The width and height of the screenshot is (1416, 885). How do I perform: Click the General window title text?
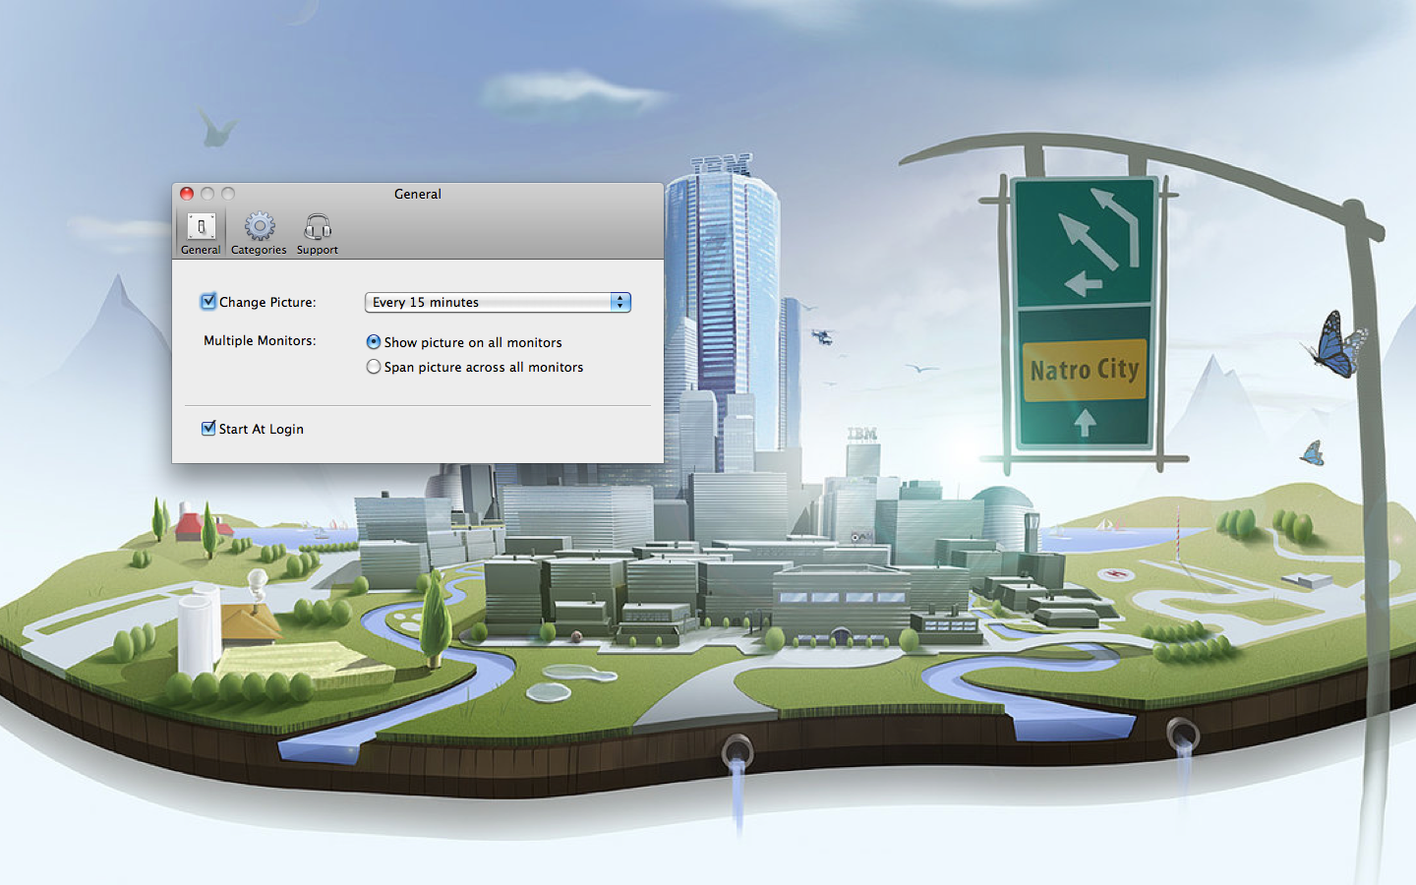pyautogui.click(x=418, y=194)
